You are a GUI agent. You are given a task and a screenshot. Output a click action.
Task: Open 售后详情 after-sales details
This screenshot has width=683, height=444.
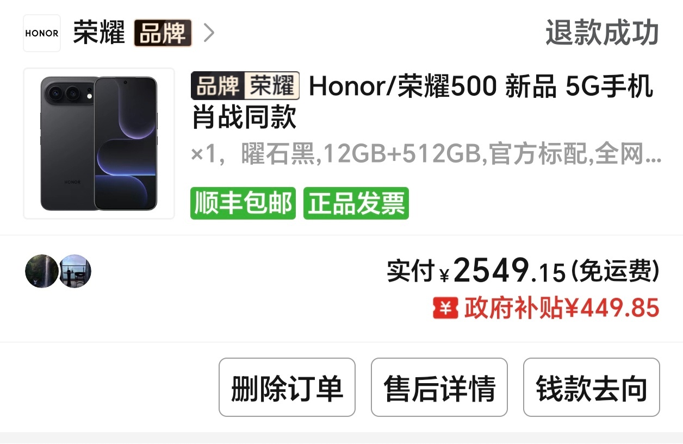coord(439,387)
